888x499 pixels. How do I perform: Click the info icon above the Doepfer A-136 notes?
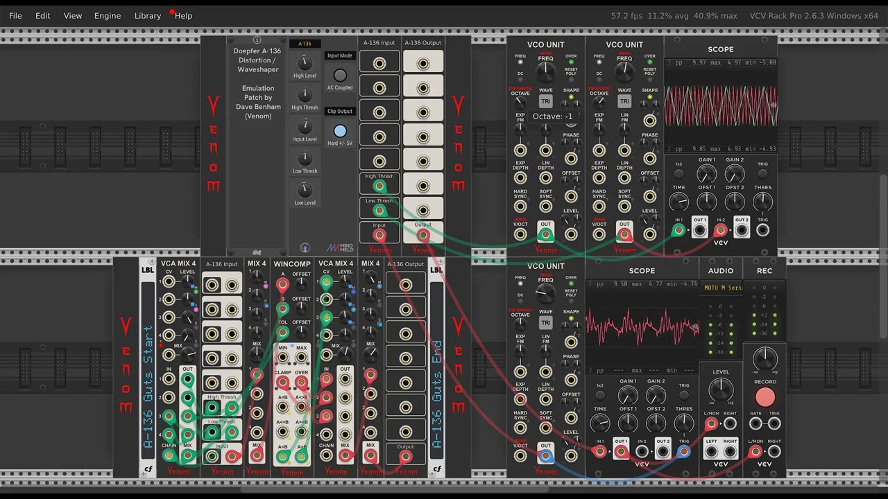(257, 40)
